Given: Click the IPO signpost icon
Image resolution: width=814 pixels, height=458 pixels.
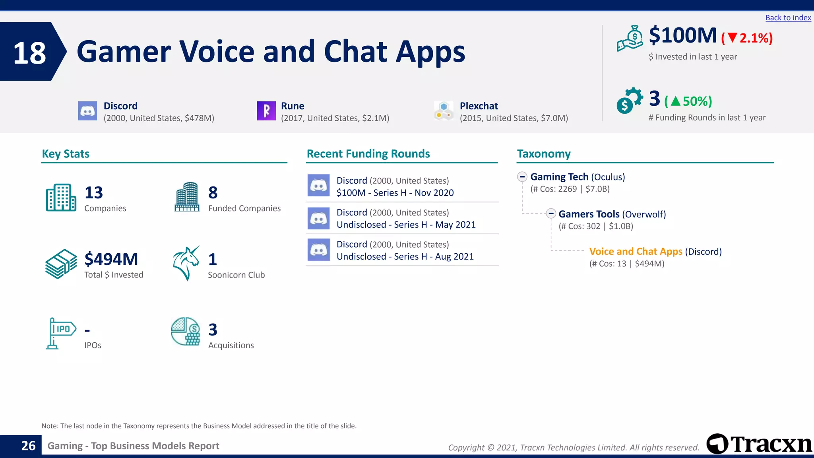Looking at the screenshot, I should (61, 333).
